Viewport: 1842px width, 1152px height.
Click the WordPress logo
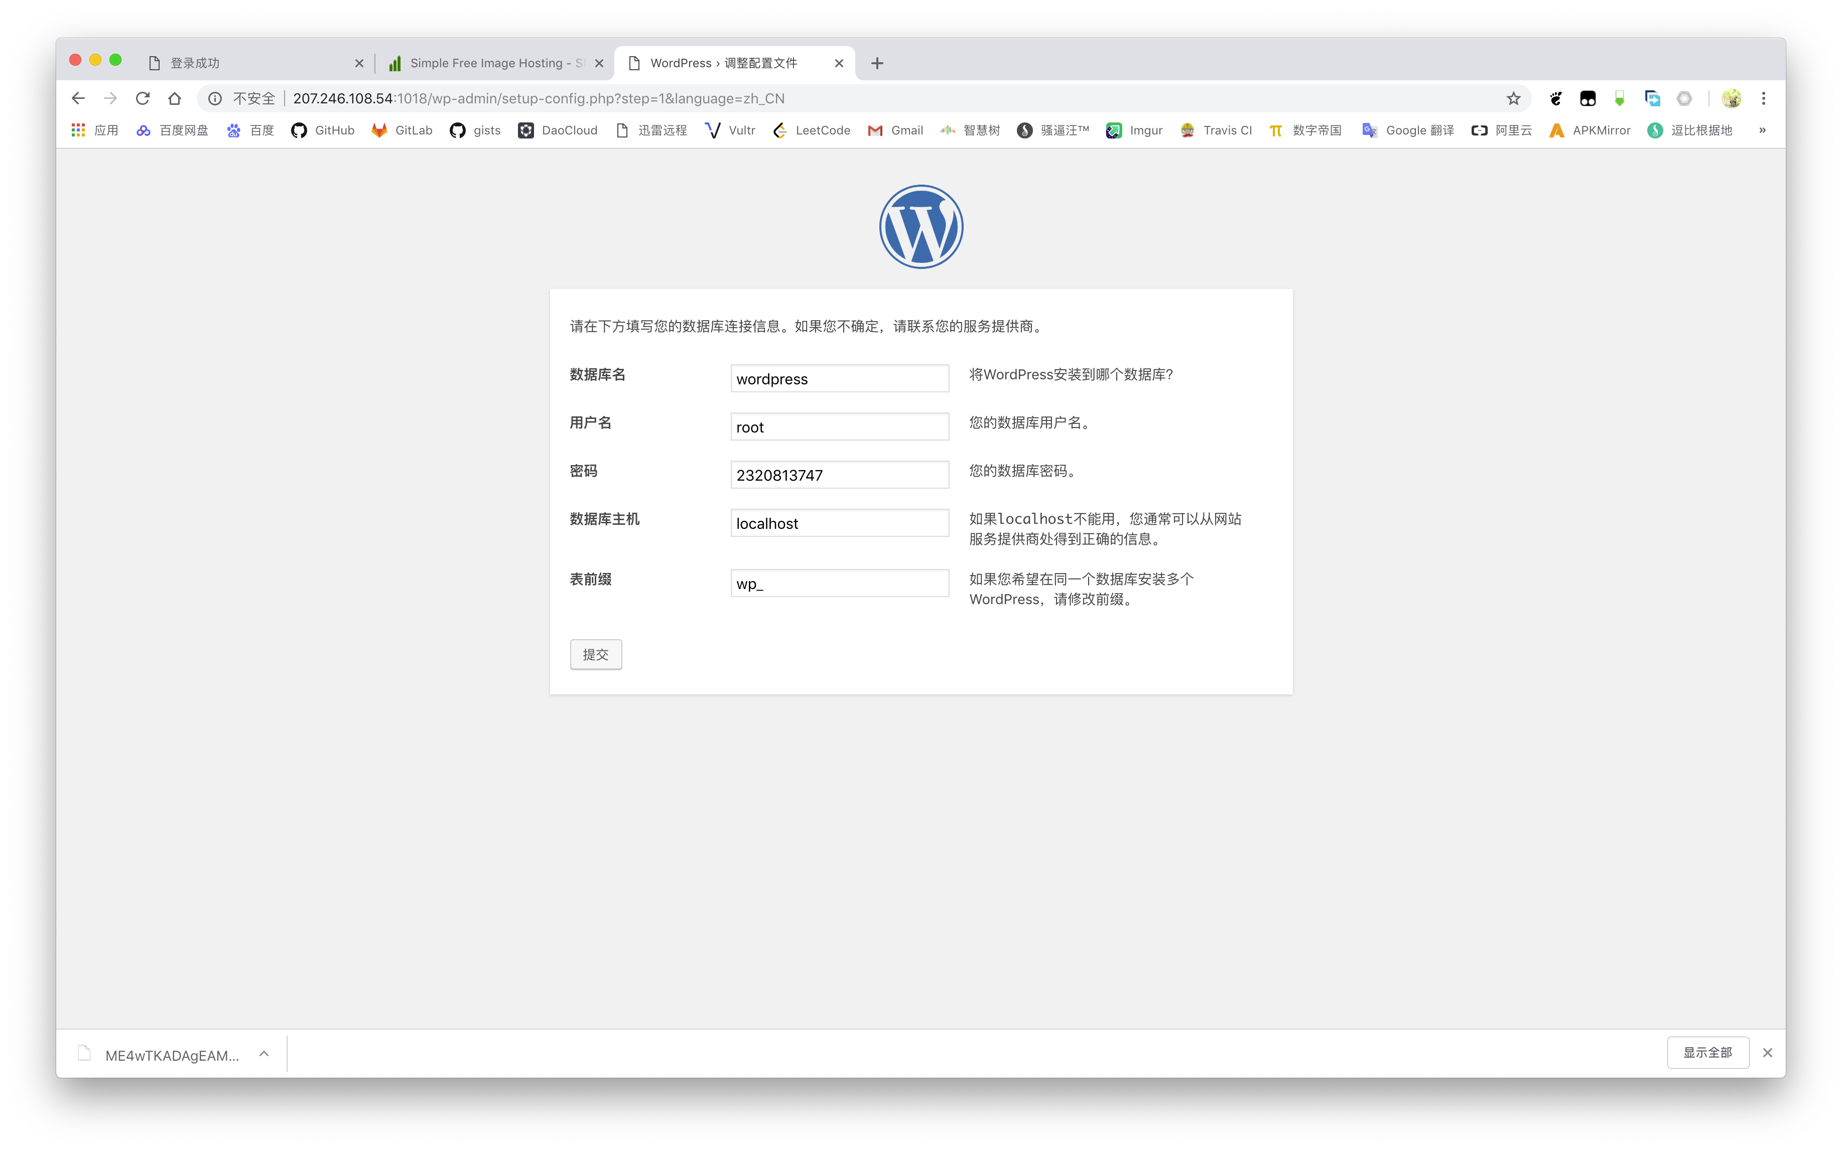(920, 227)
